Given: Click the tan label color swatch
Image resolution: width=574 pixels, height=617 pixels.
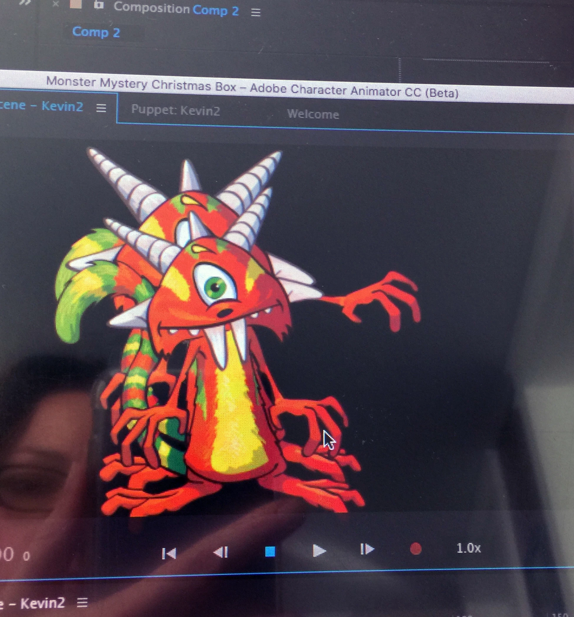Looking at the screenshot, I should point(76,4).
